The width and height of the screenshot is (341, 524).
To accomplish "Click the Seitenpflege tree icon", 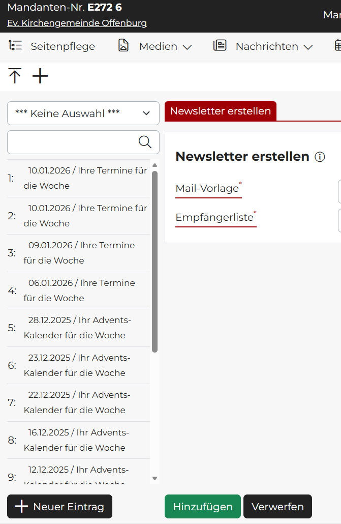I will point(15,46).
